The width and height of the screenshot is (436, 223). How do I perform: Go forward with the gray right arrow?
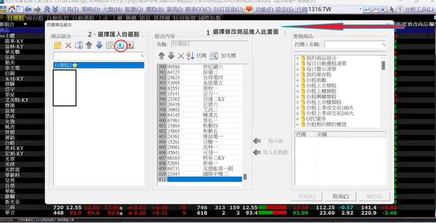pos(37,9)
